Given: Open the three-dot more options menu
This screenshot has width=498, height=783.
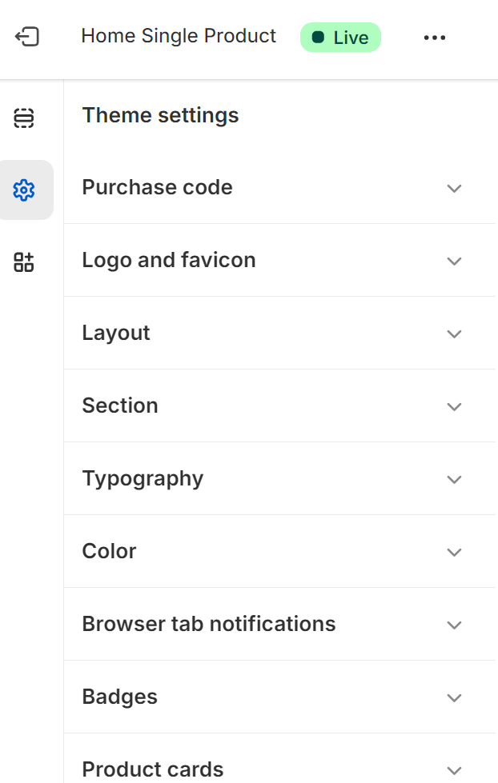Looking at the screenshot, I should (x=434, y=37).
